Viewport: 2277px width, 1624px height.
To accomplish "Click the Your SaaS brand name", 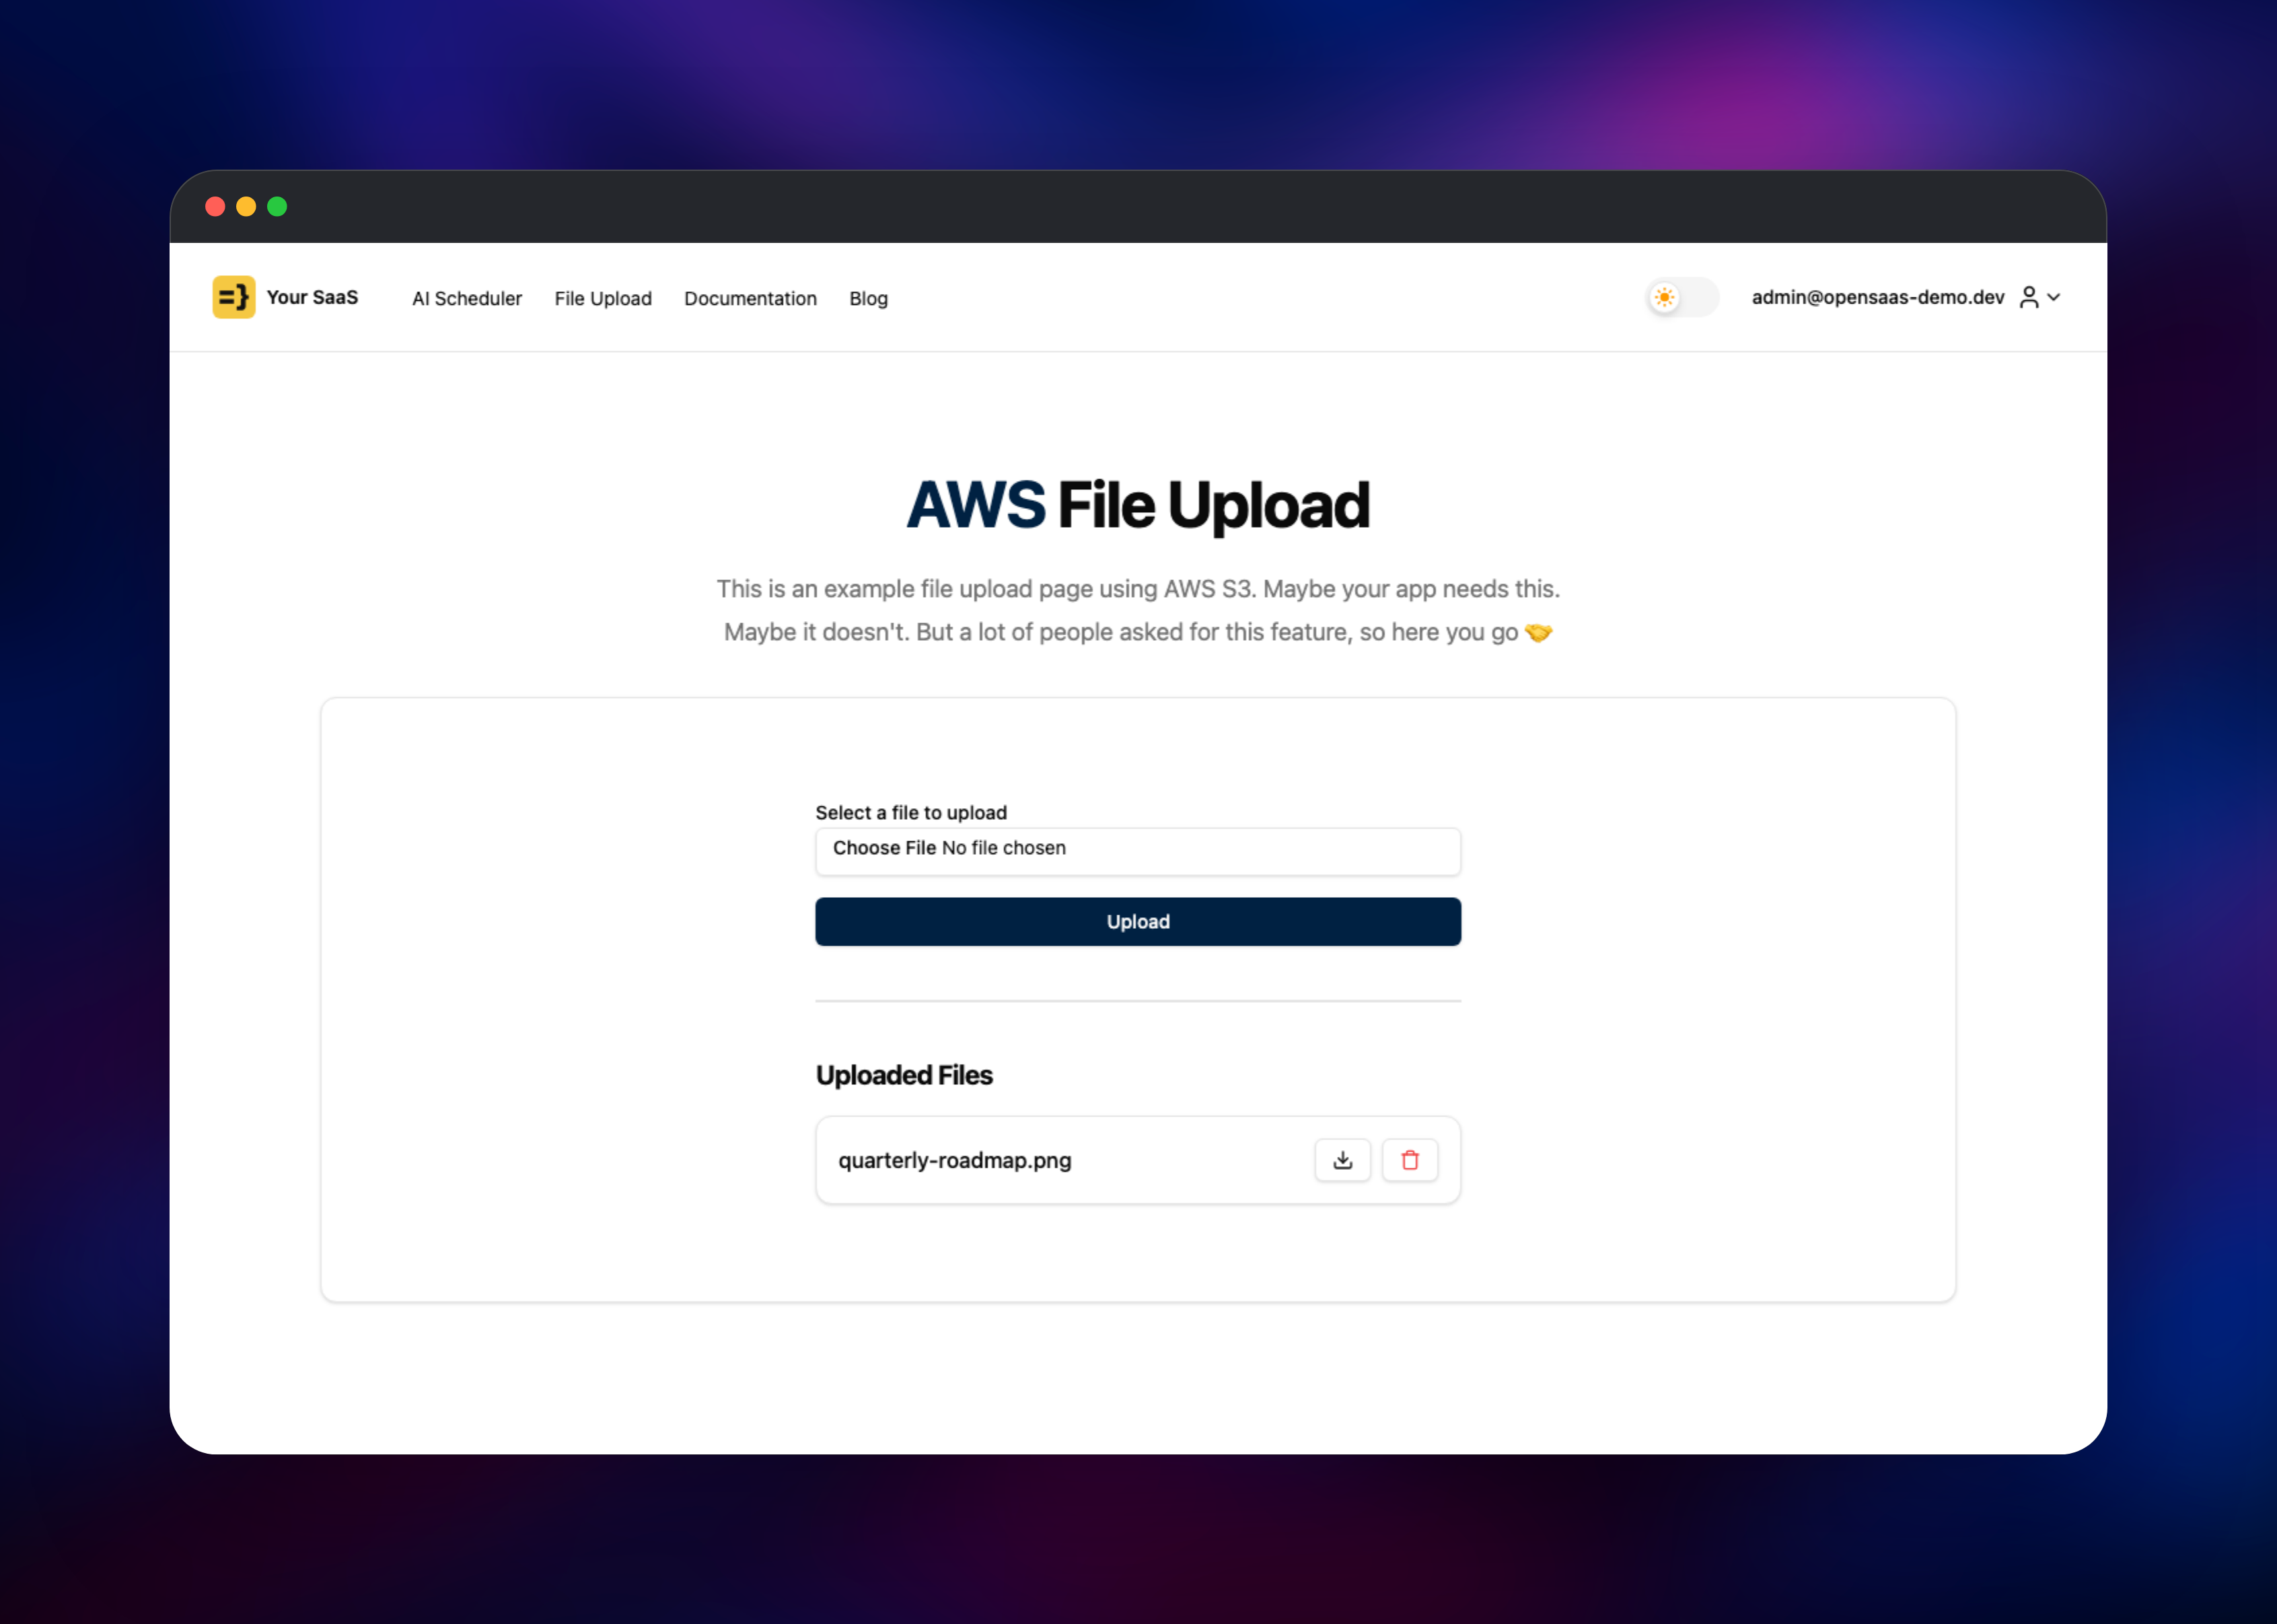I will tap(312, 297).
